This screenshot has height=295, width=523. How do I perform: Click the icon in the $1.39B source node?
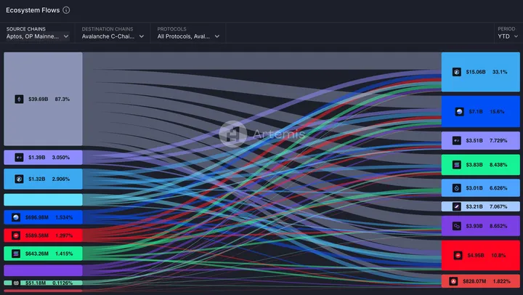20,158
